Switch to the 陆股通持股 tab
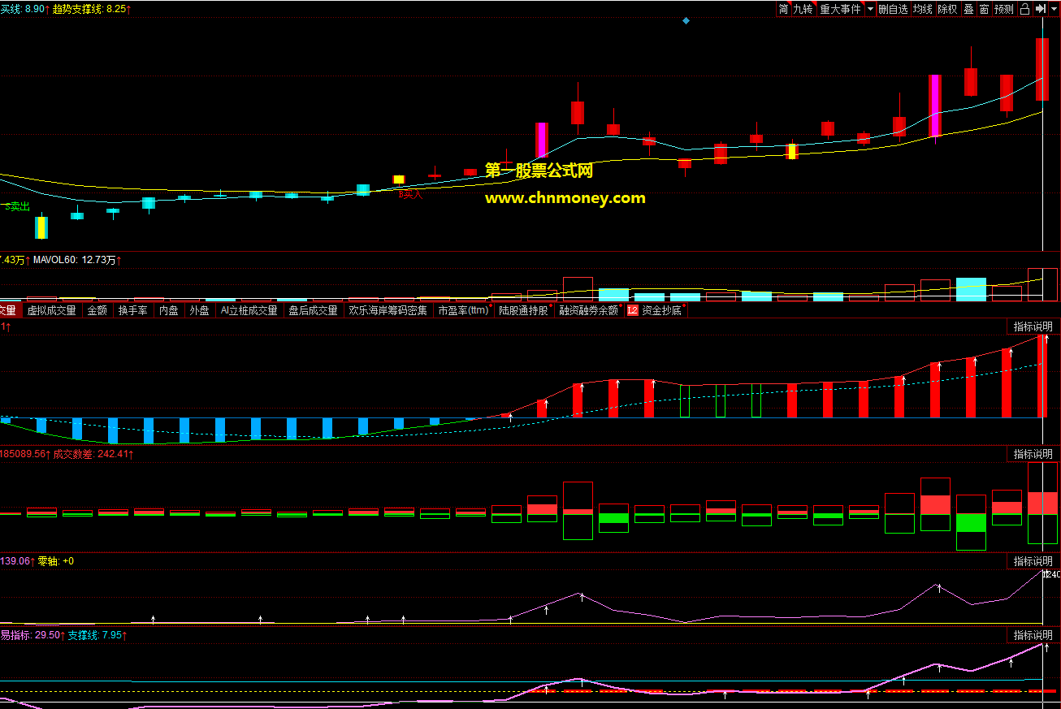The image size is (1061, 709). pyautogui.click(x=524, y=310)
